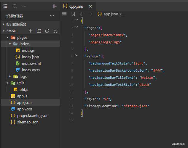The width and height of the screenshot is (188, 148).
Task: Click line number 15 in the gutter
Action: 71,120
